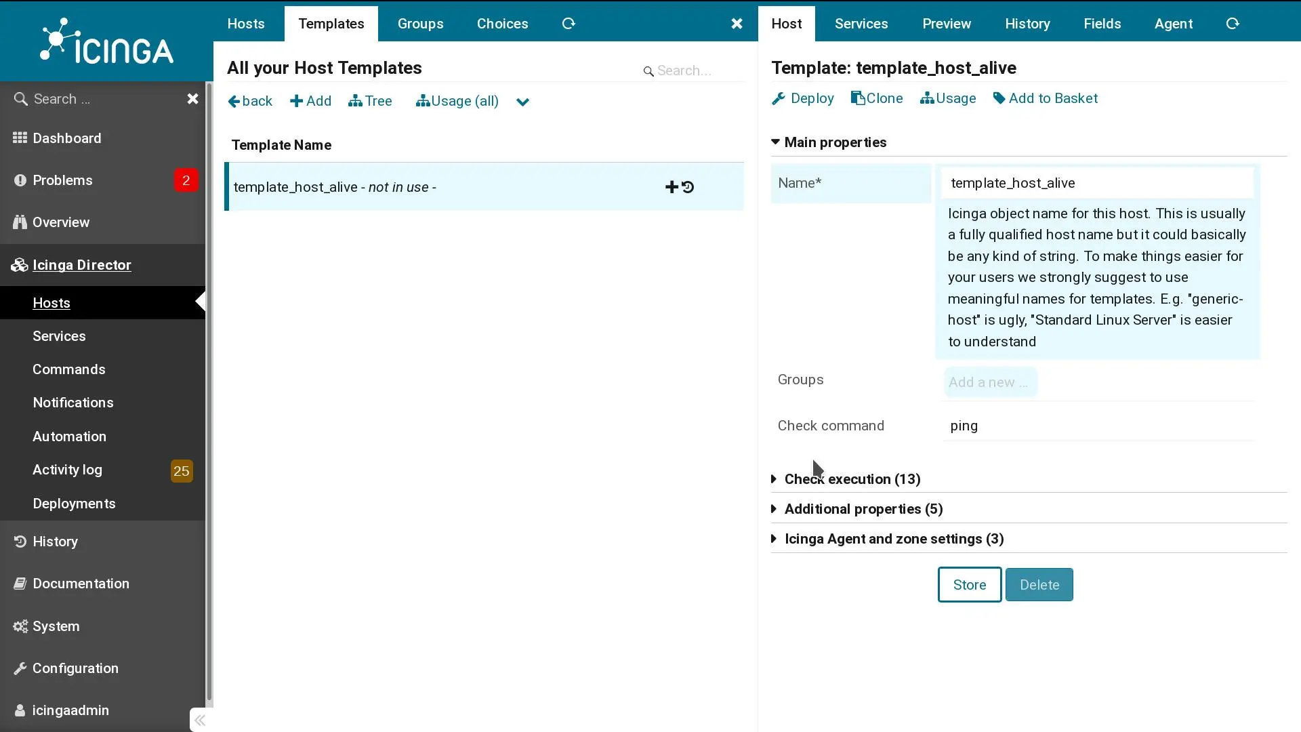
Task: Clone this template
Action: pos(877,98)
